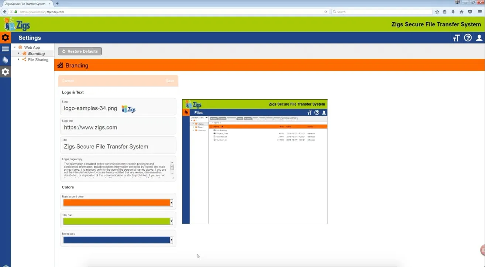The image size is (485, 267).
Task: Click the Menu bars blue color swatch
Action: point(116,240)
